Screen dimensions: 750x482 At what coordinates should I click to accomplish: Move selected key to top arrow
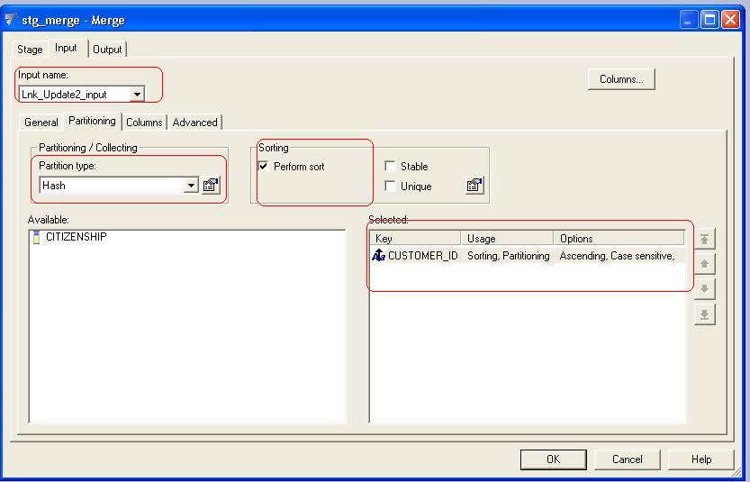(x=705, y=239)
